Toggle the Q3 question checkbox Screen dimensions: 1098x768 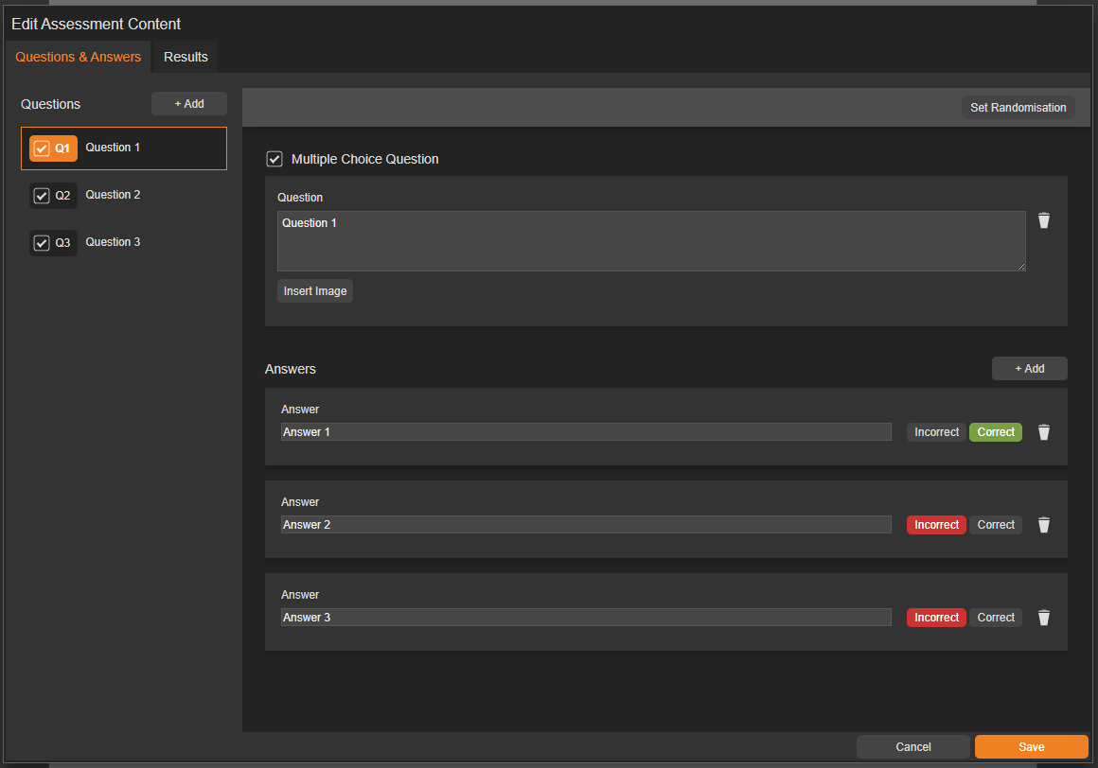tap(42, 243)
